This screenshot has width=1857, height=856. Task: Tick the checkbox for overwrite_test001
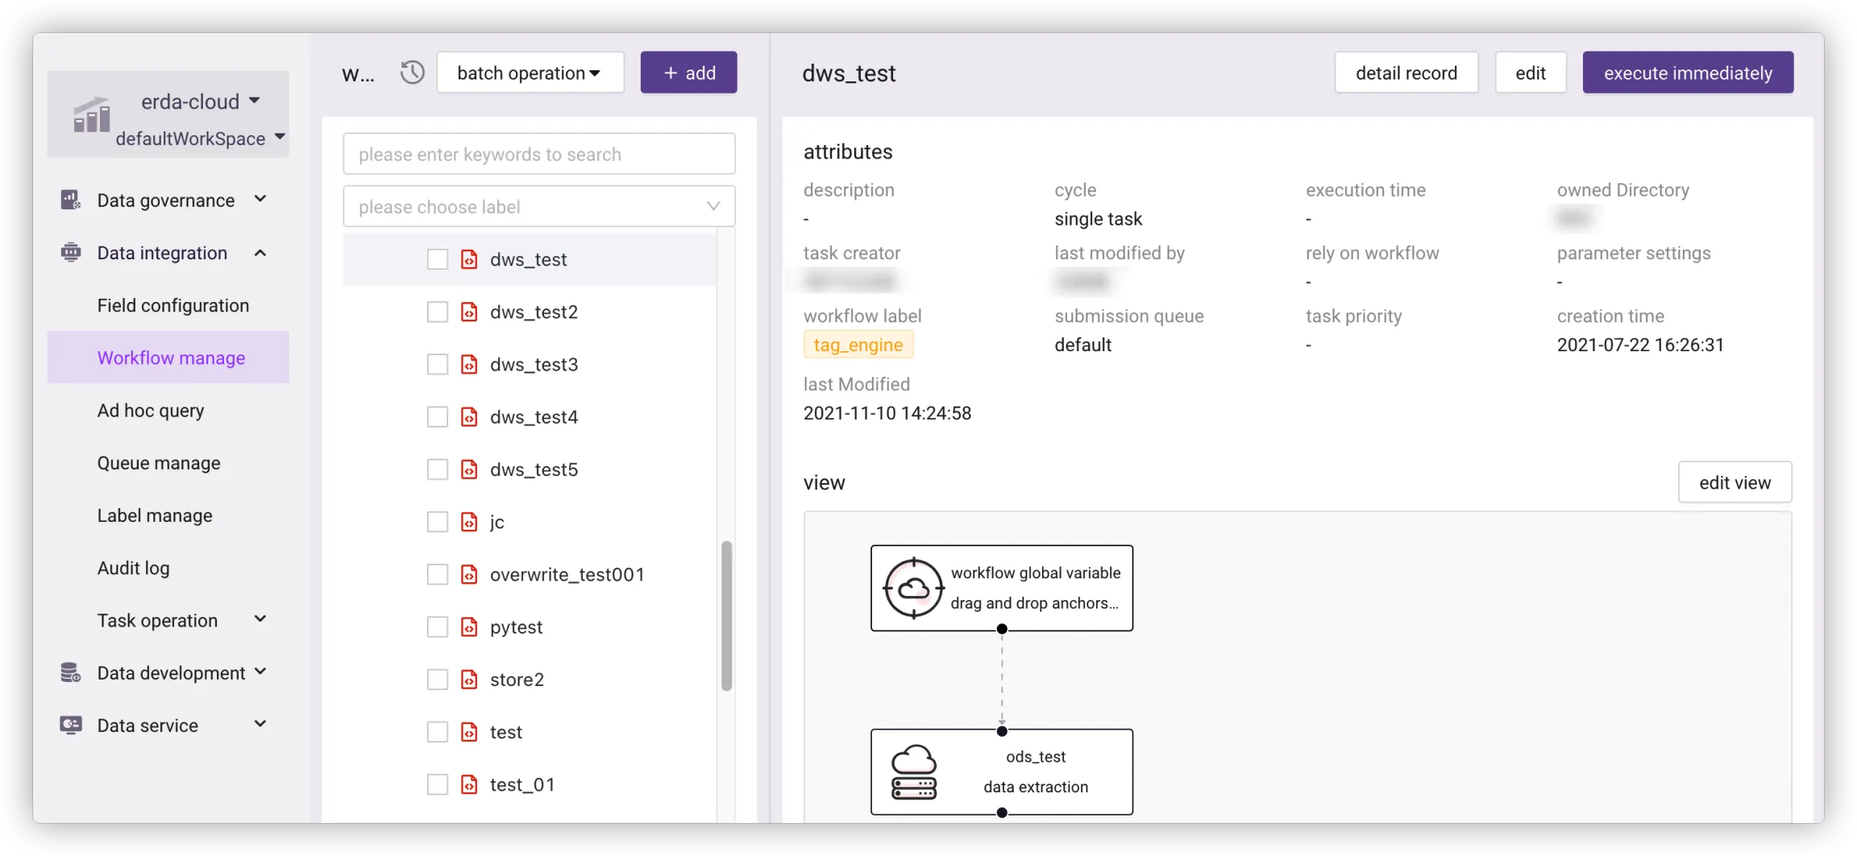pyautogui.click(x=438, y=574)
